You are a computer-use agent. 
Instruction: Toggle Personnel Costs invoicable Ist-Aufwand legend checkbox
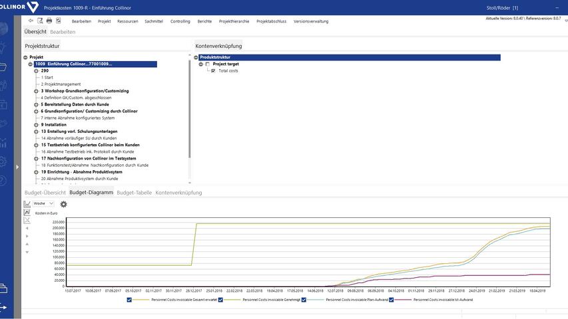click(392, 300)
